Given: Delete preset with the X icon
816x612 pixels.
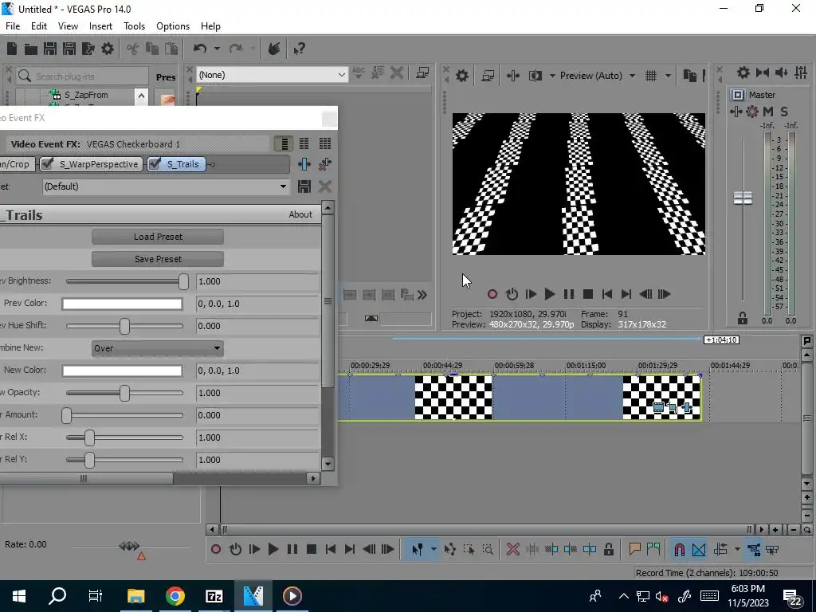Looking at the screenshot, I should (325, 186).
